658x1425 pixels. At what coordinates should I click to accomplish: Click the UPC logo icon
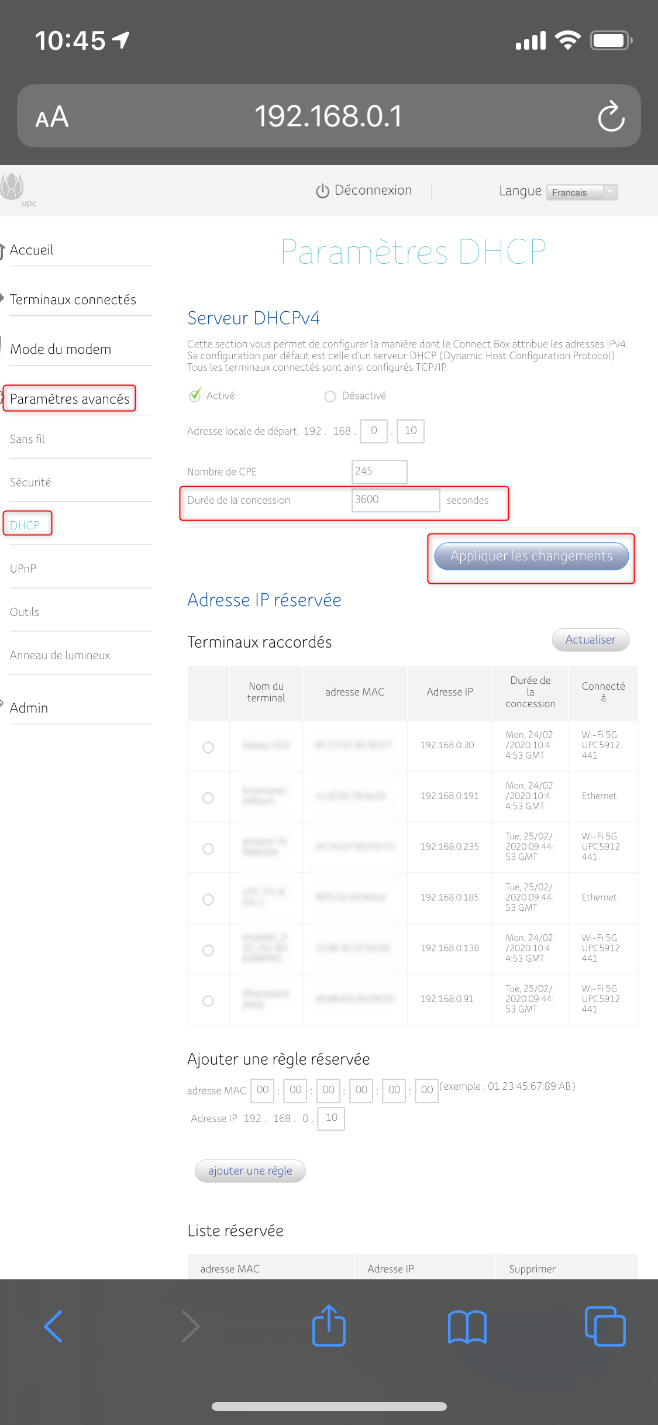pos(14,188)
